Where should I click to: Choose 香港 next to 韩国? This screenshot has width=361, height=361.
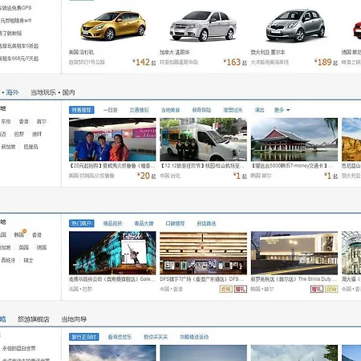tap(37, 235)
